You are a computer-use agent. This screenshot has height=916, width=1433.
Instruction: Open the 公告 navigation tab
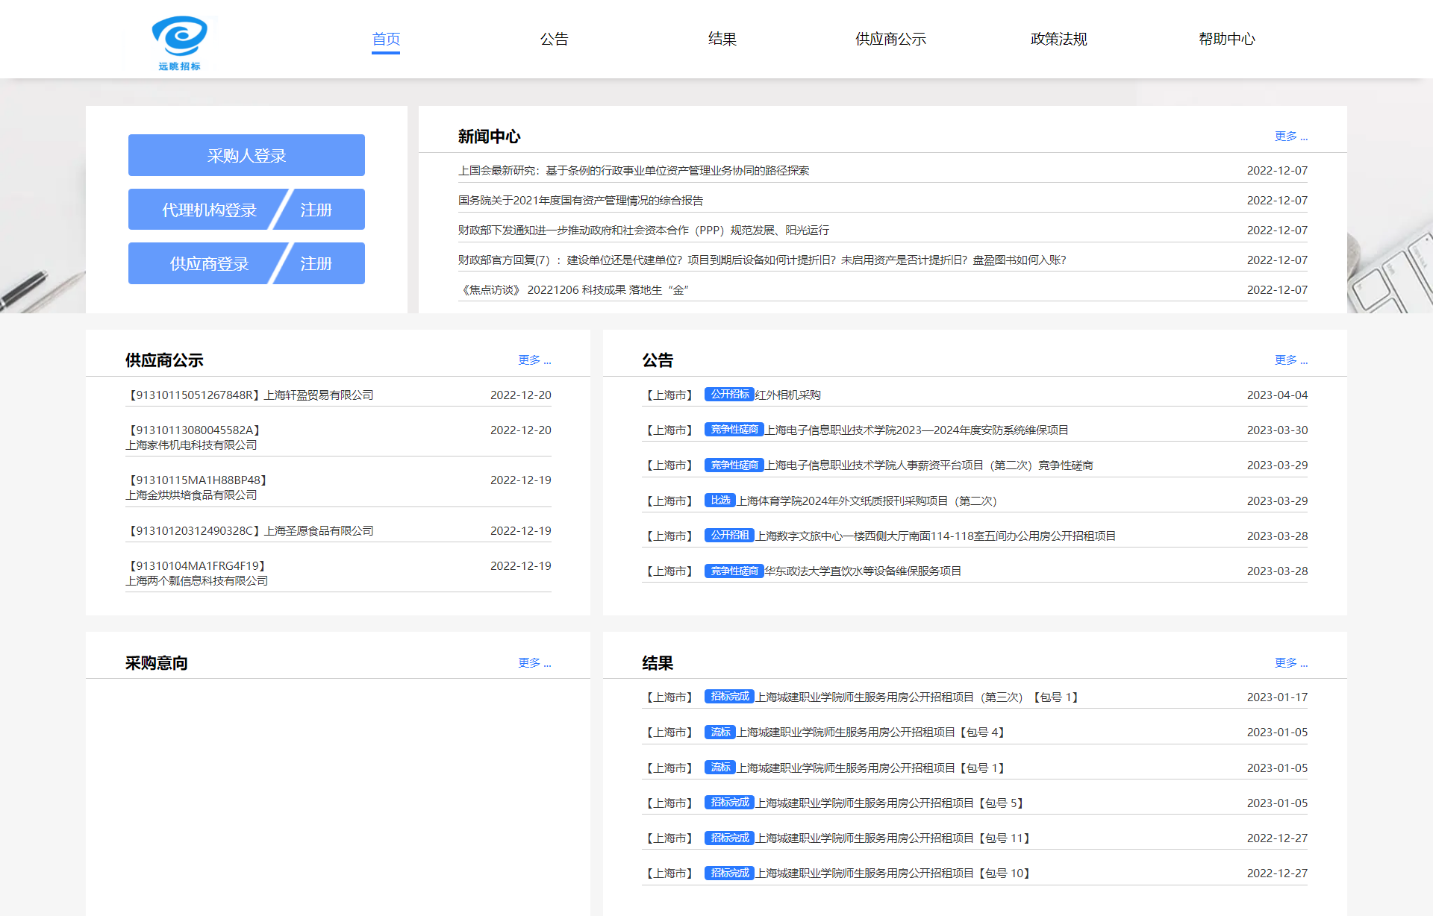click(554, 39)
